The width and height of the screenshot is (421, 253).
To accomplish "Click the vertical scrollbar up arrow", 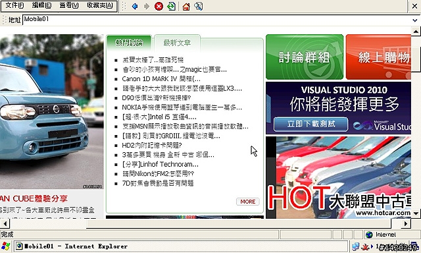I will point(416,32).
